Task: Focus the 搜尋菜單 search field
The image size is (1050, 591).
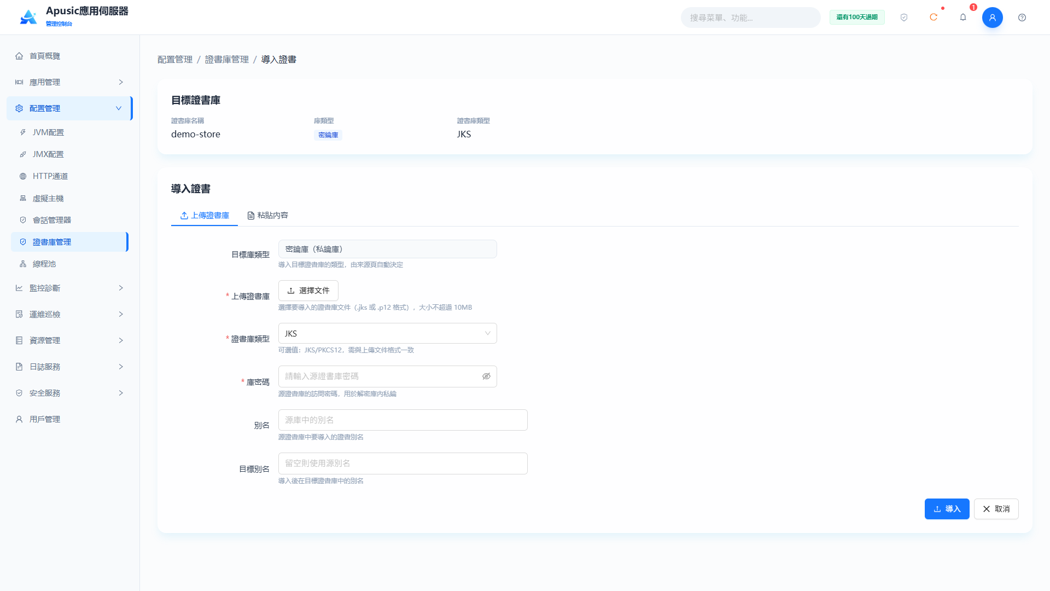Action: 750,18
